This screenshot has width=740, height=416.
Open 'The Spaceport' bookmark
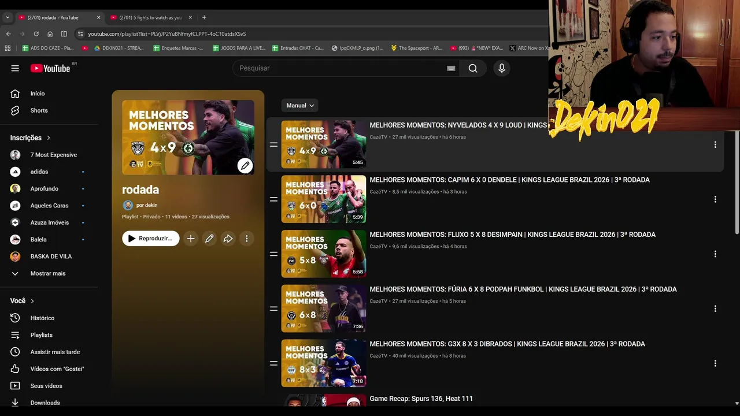[416, 48]
